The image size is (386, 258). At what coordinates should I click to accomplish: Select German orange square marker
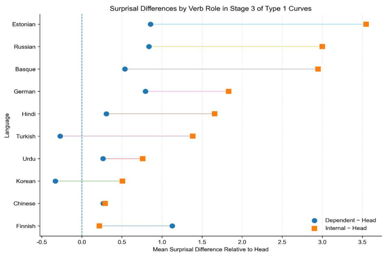pyautogui.click(x=228, y=91)
